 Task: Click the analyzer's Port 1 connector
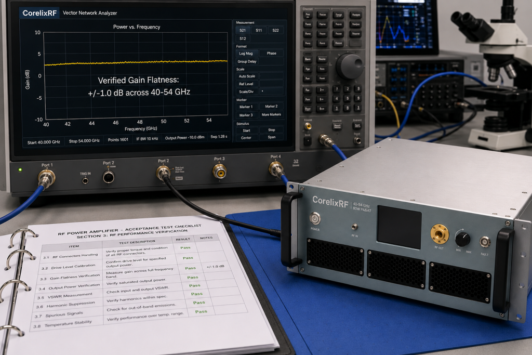[46, 178]
